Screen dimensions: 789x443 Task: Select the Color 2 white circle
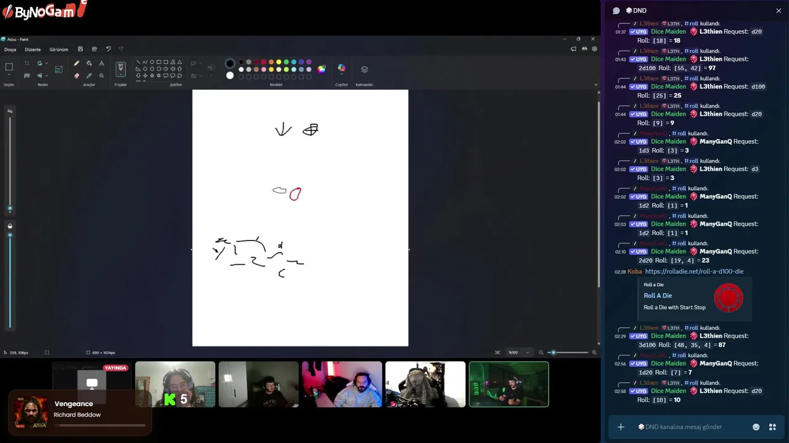pyautogui.click(x=230, y=76)
